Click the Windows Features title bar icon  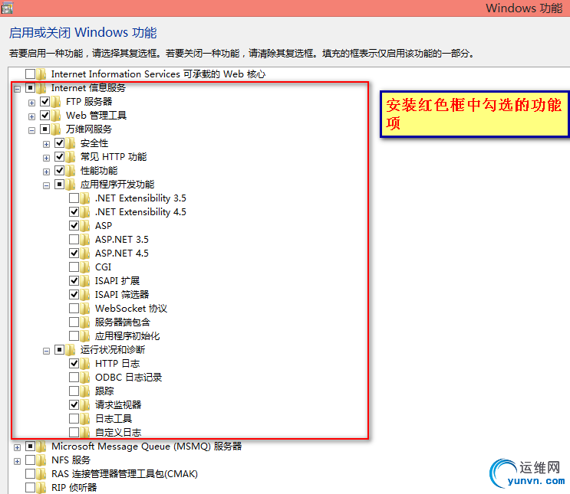point(7,8)
